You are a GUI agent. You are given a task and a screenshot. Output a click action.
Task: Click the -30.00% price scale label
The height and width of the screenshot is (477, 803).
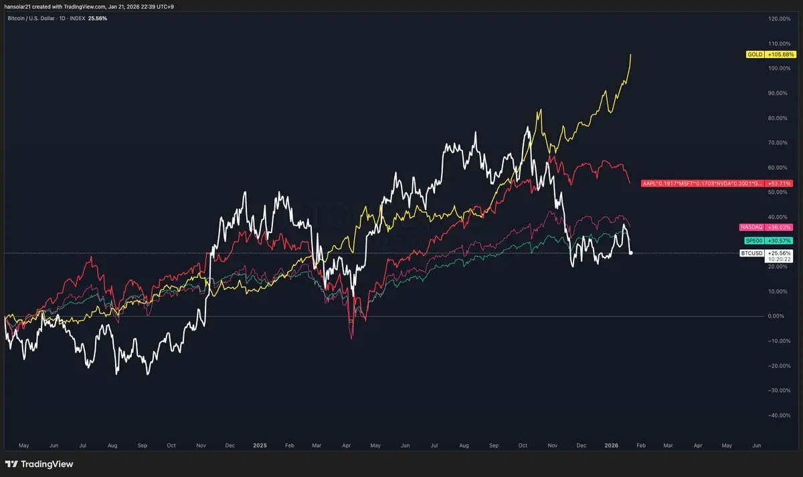click(780, 390)
